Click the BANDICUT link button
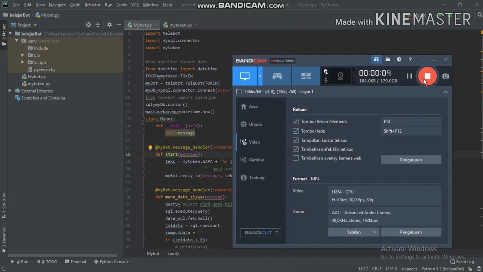Viewport: 483px width, 272px height. [x=261, y=233]
